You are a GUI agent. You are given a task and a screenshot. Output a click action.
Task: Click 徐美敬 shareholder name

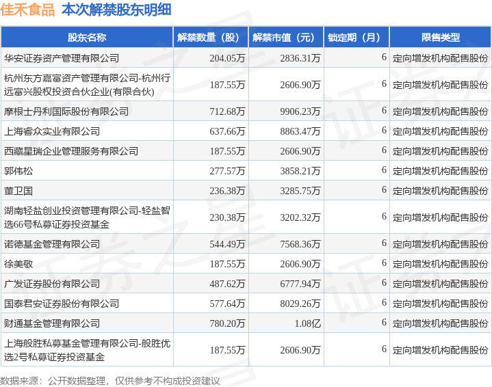tap(18, 264)
